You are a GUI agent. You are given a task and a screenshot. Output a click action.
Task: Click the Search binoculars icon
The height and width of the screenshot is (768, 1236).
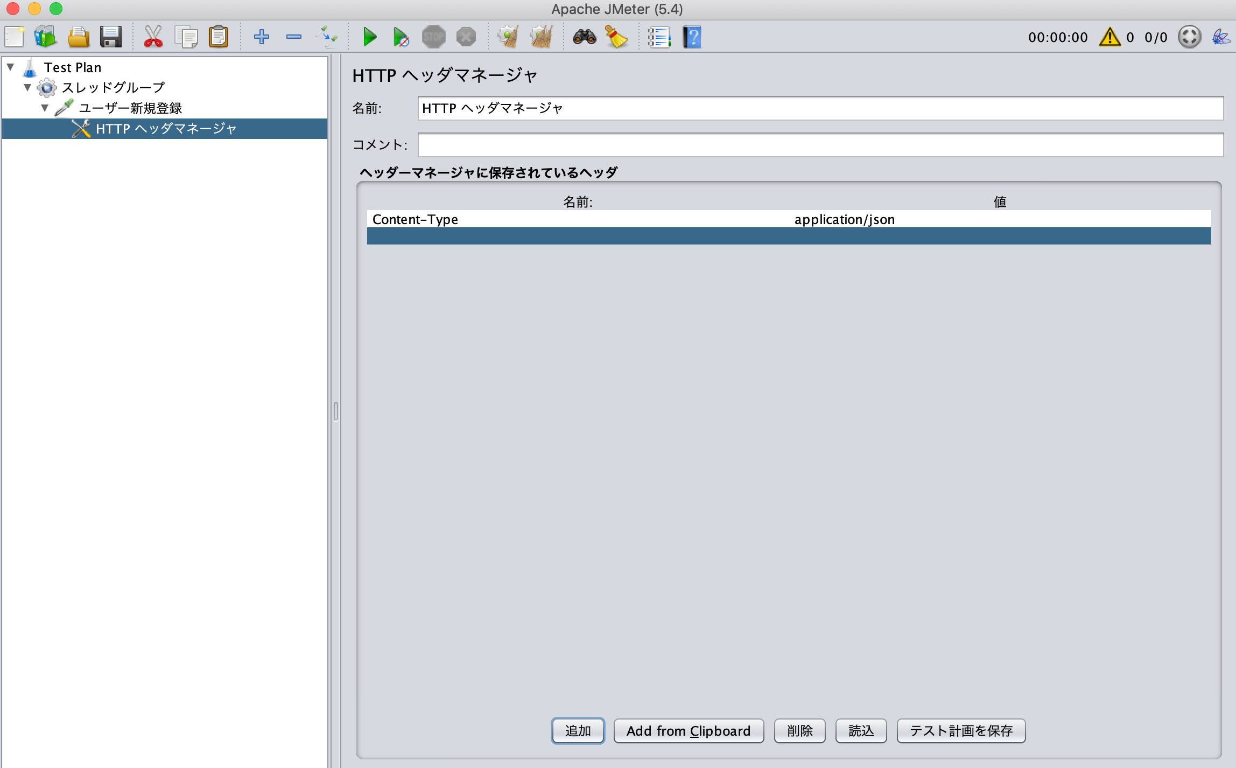click(584, 37)
